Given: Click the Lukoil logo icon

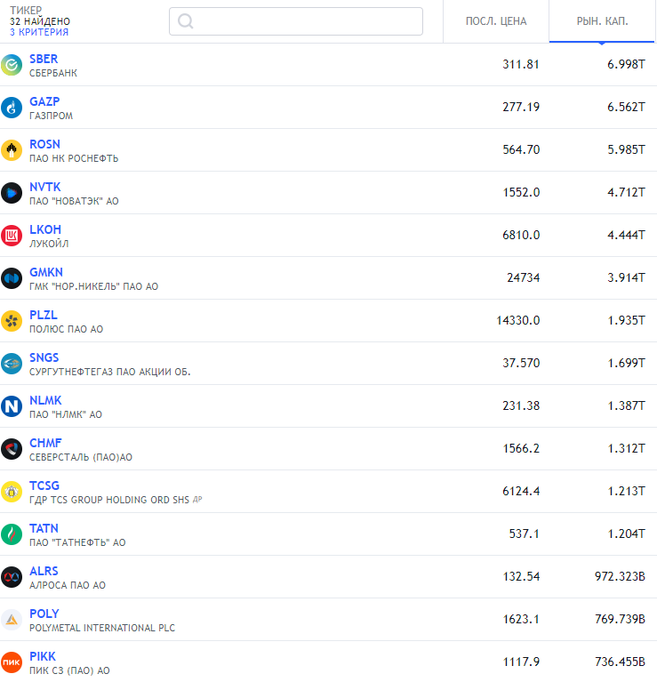Looking at the screenshot, I should pyautogui.click(x=12, y=236).
